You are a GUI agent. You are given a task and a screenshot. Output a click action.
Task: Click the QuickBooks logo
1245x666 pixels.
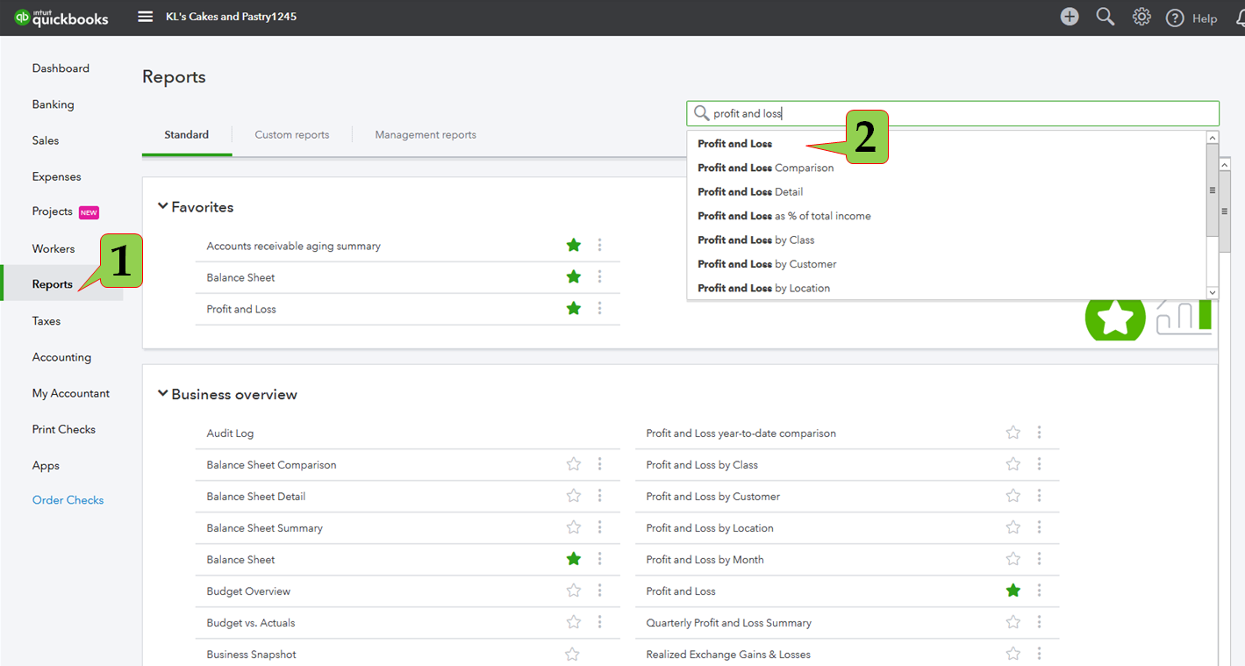tap(61, 17)
